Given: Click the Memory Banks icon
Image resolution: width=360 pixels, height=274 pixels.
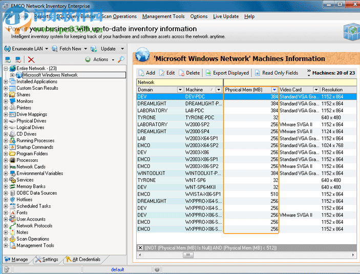Looking at the screenshot, I should pos(12,186).
